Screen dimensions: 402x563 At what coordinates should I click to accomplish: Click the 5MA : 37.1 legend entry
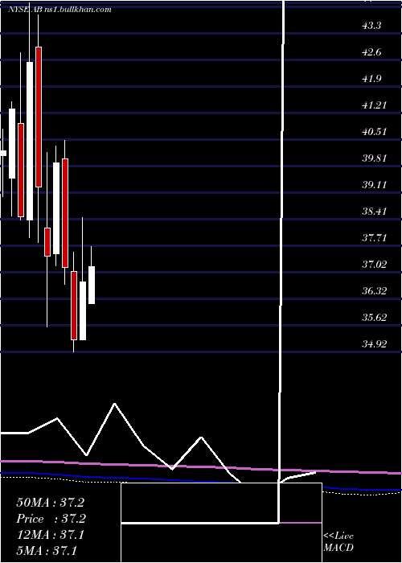coord(47,551)
